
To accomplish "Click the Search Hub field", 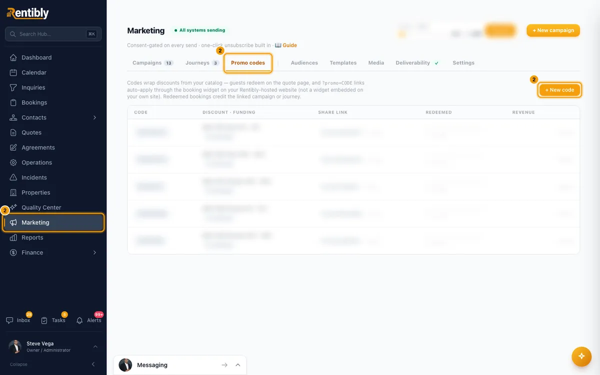I will 53,34.
